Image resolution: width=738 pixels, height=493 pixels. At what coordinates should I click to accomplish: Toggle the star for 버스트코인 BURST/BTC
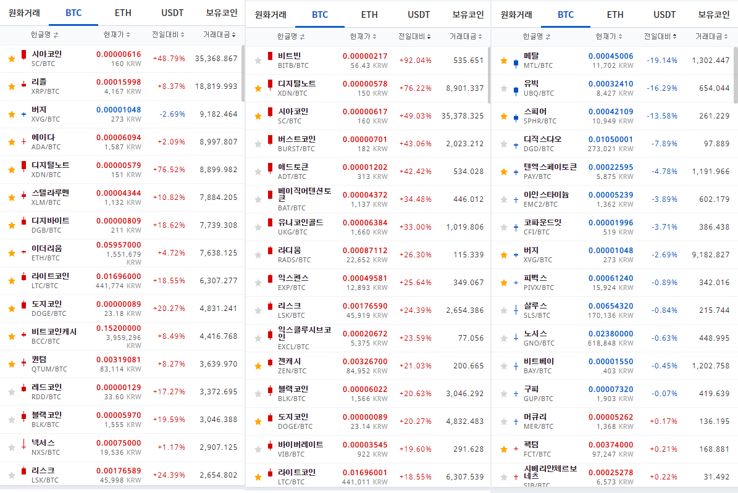pos(258,143)
